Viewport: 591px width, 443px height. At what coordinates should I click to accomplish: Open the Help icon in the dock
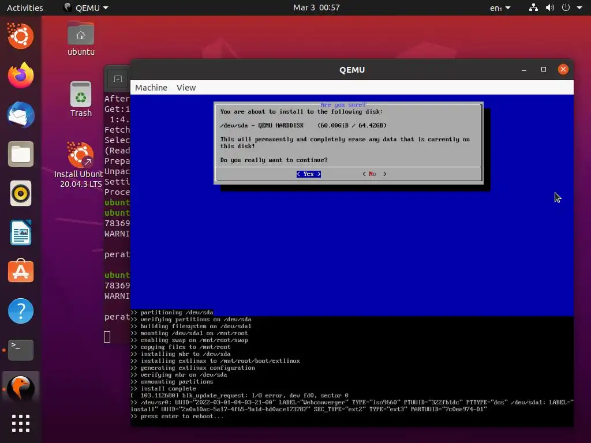click(20, 311)
